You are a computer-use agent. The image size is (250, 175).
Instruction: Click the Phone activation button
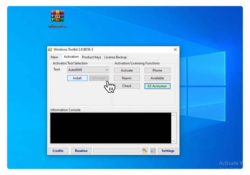[x=157, y=70]
